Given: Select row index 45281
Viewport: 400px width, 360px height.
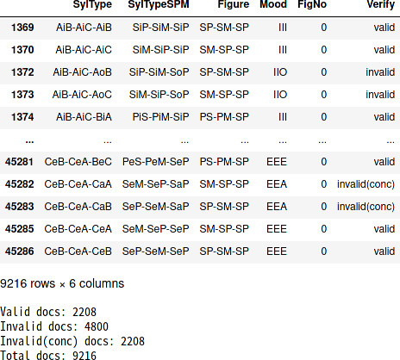Looking at the screenshot, I should 19,162.
